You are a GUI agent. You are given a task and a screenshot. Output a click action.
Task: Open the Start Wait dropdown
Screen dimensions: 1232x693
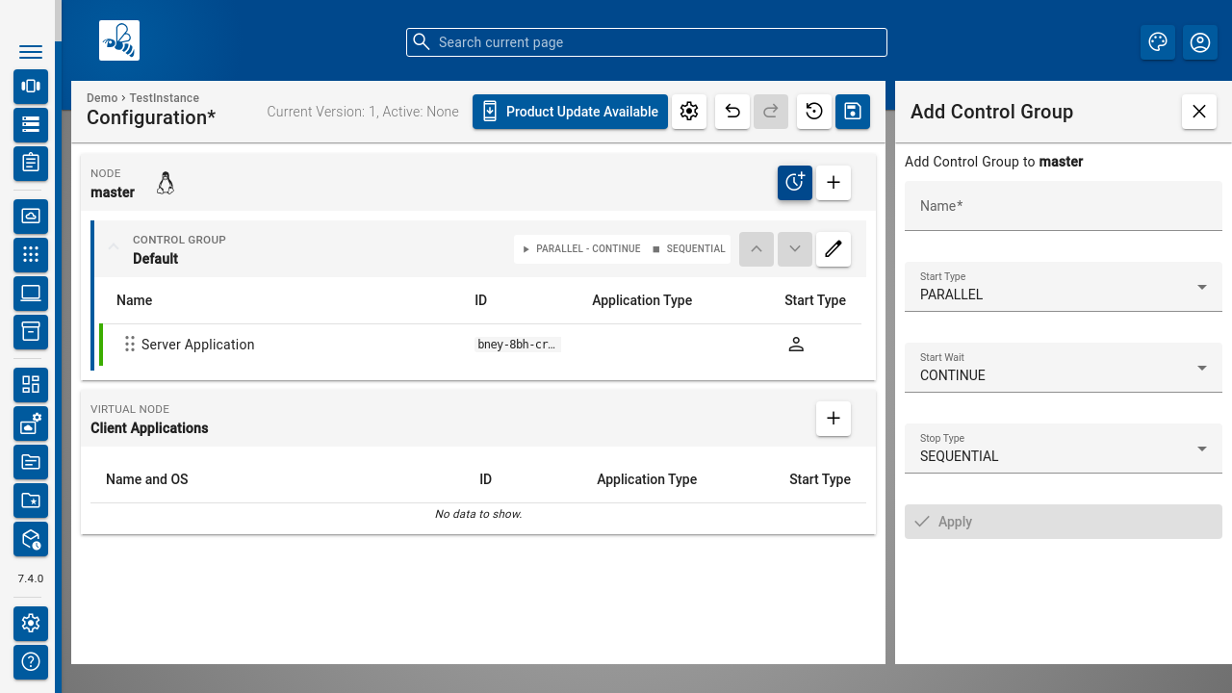[x=1064, y=368]
